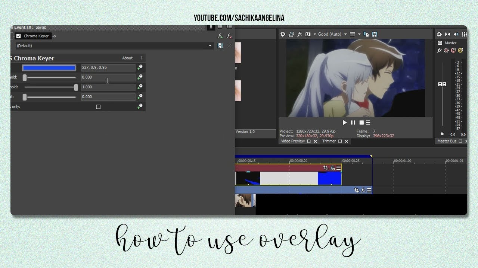Viewport: 478px width, 268px height.
Task: Click downmix output icon in Master Bus
Action: (447, 34)
